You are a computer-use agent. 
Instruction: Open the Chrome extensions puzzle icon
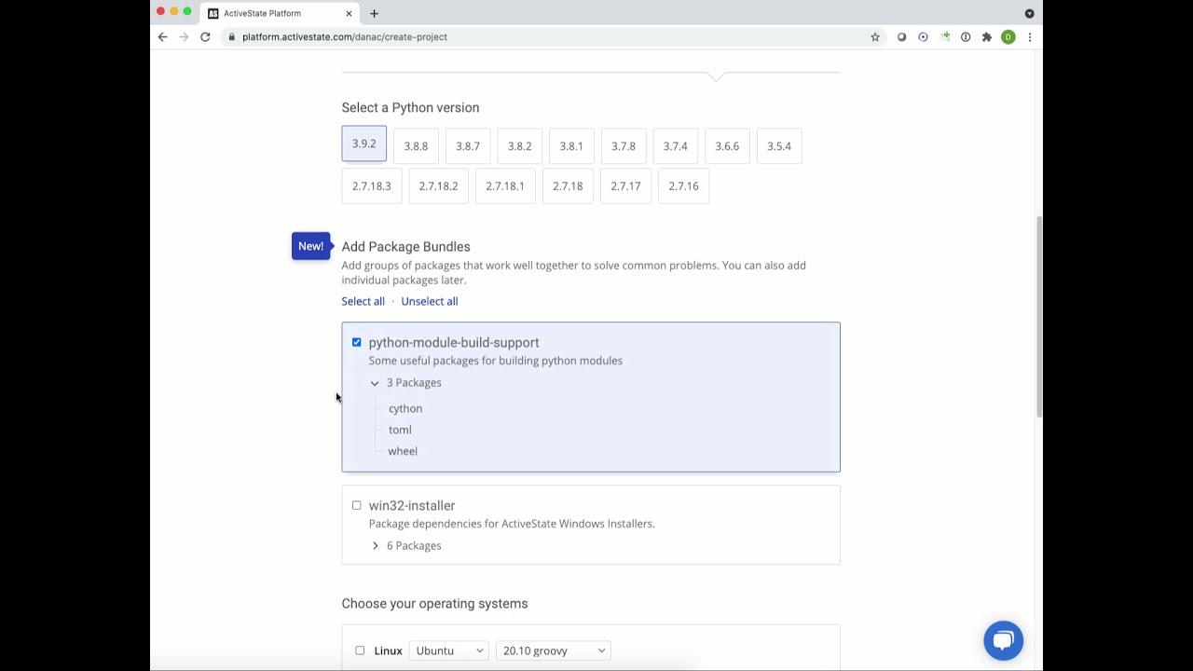click(987, 37)
